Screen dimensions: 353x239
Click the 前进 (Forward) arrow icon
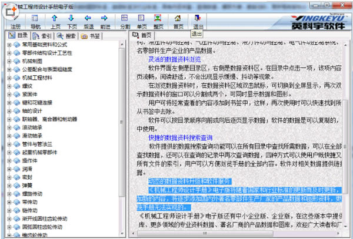(105, 21)
